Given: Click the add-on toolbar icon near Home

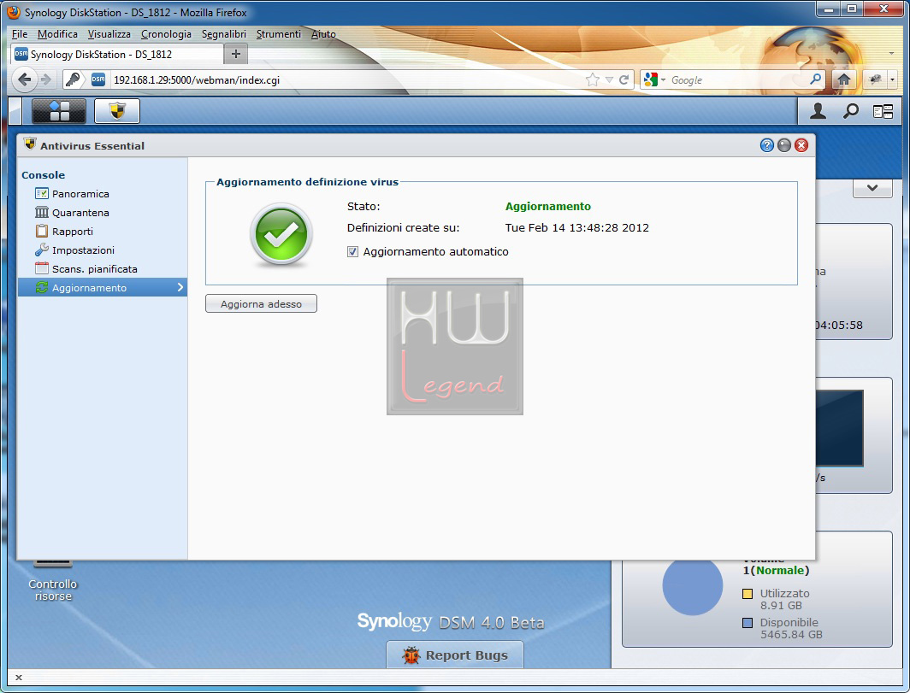Looking at the screenshot, I should tap(875, 79).
